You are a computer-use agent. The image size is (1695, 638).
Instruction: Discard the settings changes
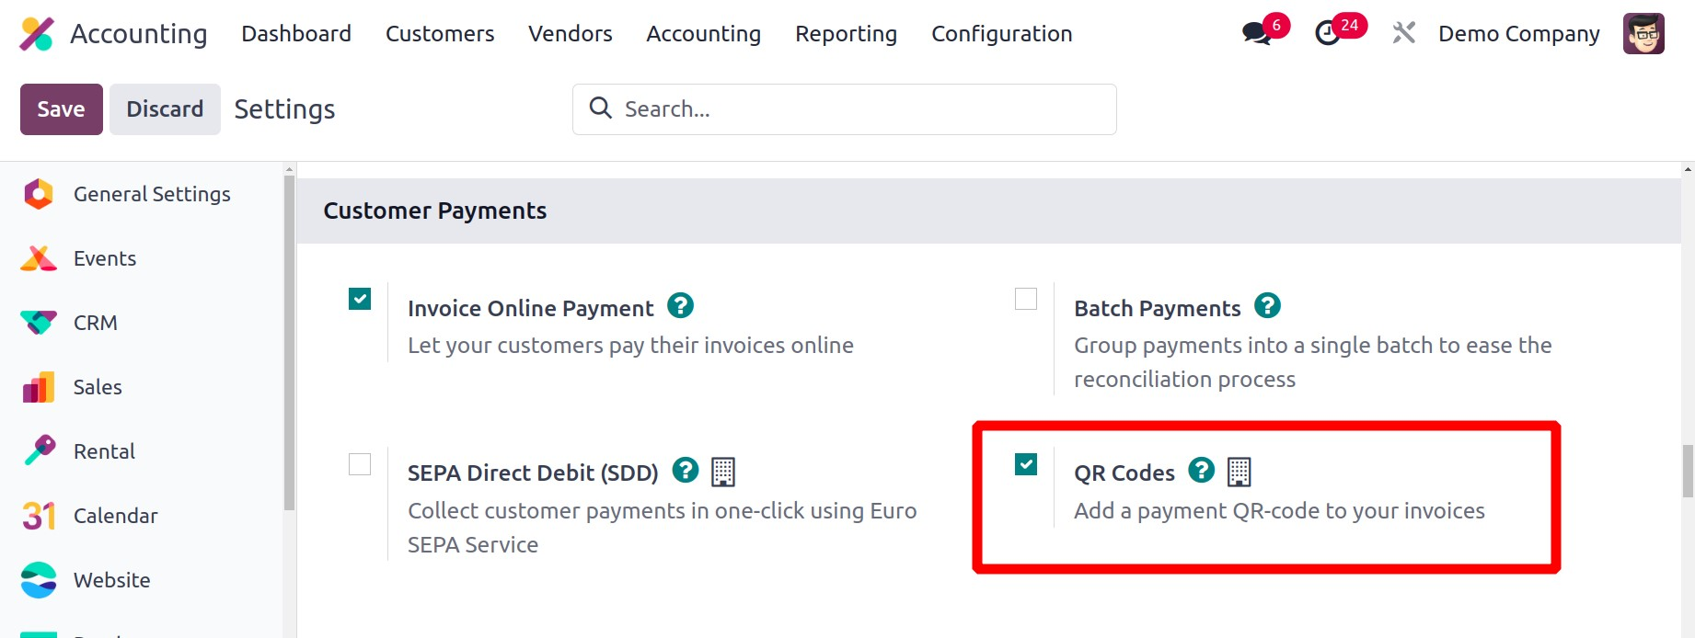coord(165,109)
